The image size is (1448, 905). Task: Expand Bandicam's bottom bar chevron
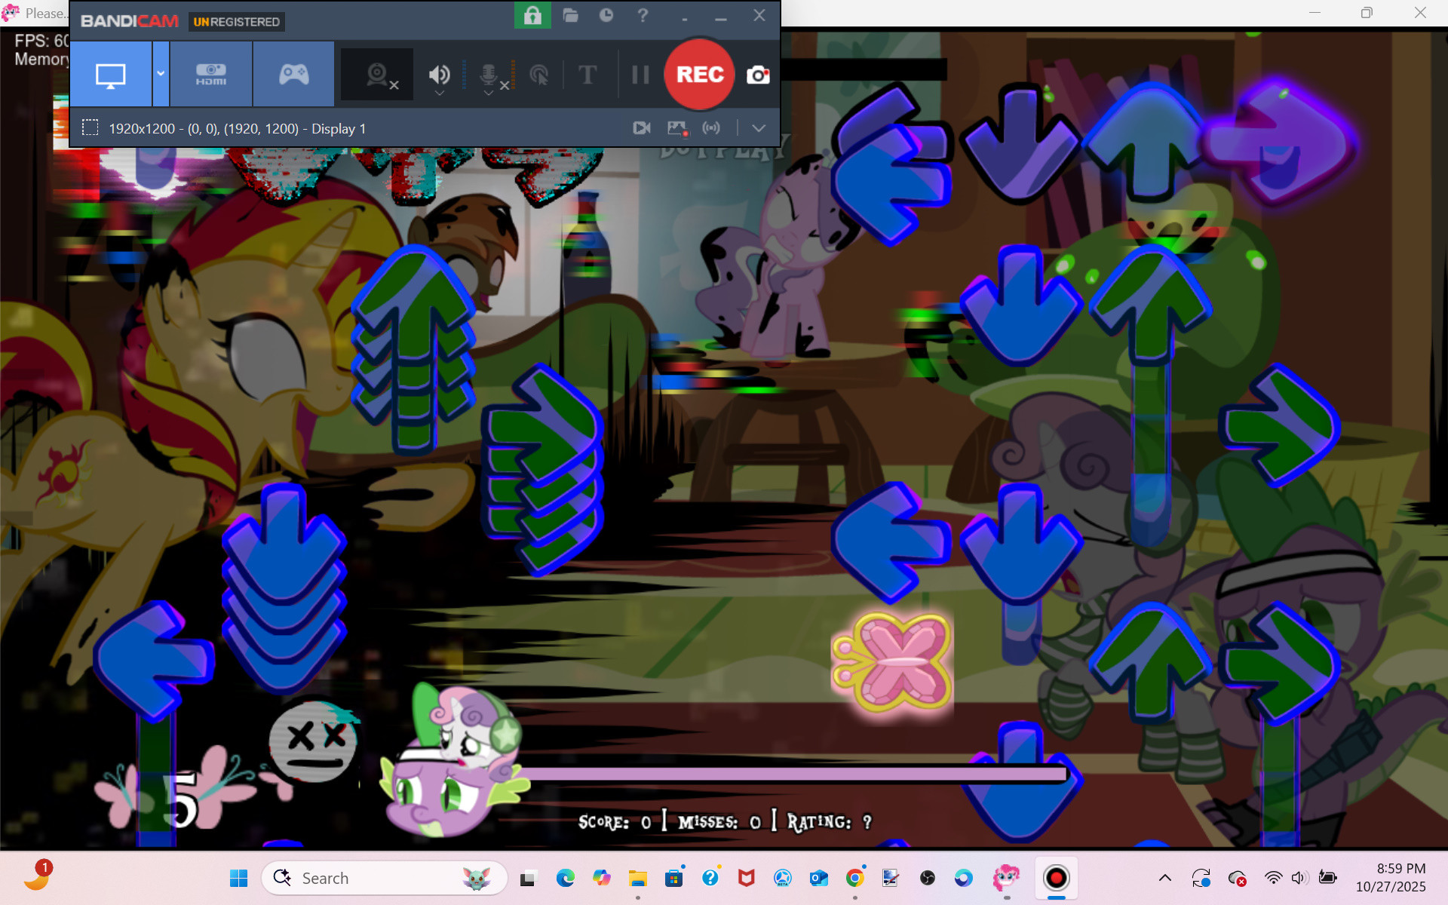(759, 128)
